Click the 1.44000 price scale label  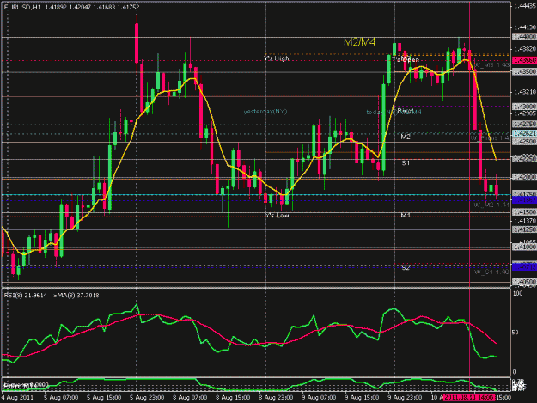pyautogui.click(x=524, y=37)
